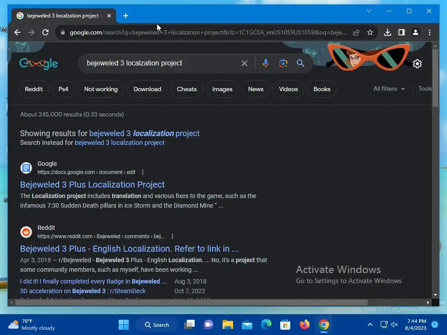
Task: Launch Firefox from the taskbar
Action: click(304, 325)
